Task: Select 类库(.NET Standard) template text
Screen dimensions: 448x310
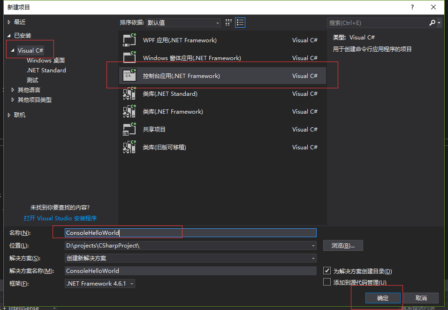Action: coord(170,94)
